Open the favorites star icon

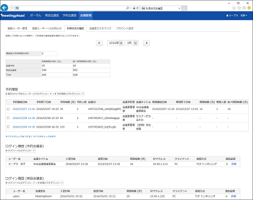coord(239,8)
